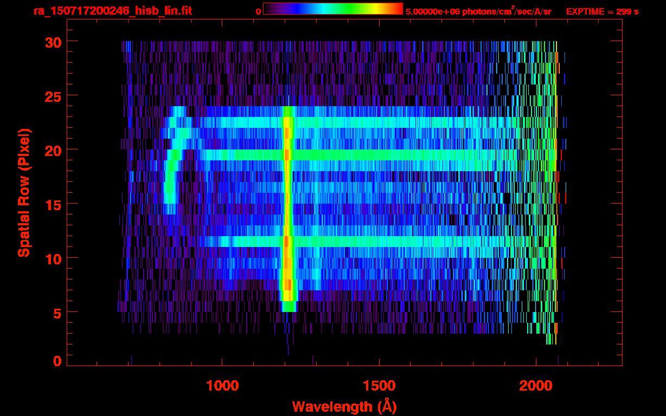
Task: Click the x-axis tick label 1000
Action: (x=222, y=385)
